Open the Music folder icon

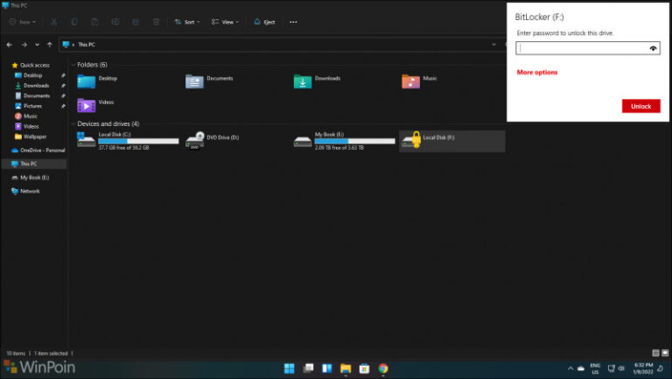click(410, 81)
